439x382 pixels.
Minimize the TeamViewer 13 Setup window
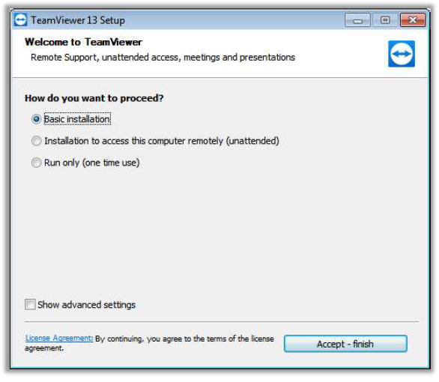pos(357,20)
